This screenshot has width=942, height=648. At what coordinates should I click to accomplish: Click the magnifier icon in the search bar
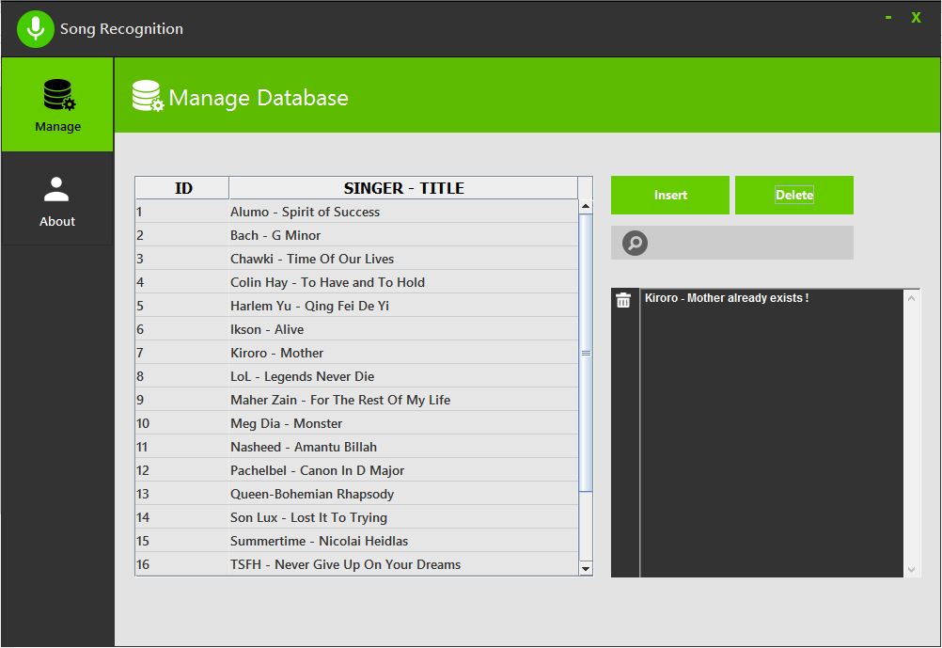click(634, 243)
